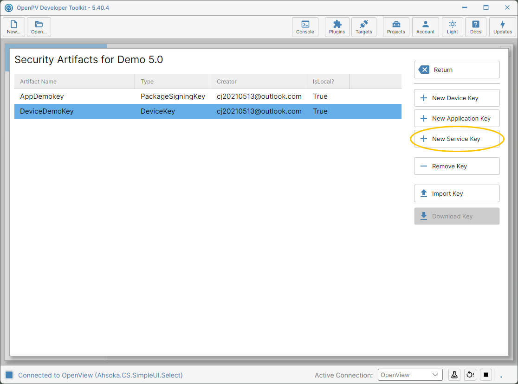This screenshot has width=518, height=384.
Task: Open the Projects toolbox icon
Action: tap(396, 27)
